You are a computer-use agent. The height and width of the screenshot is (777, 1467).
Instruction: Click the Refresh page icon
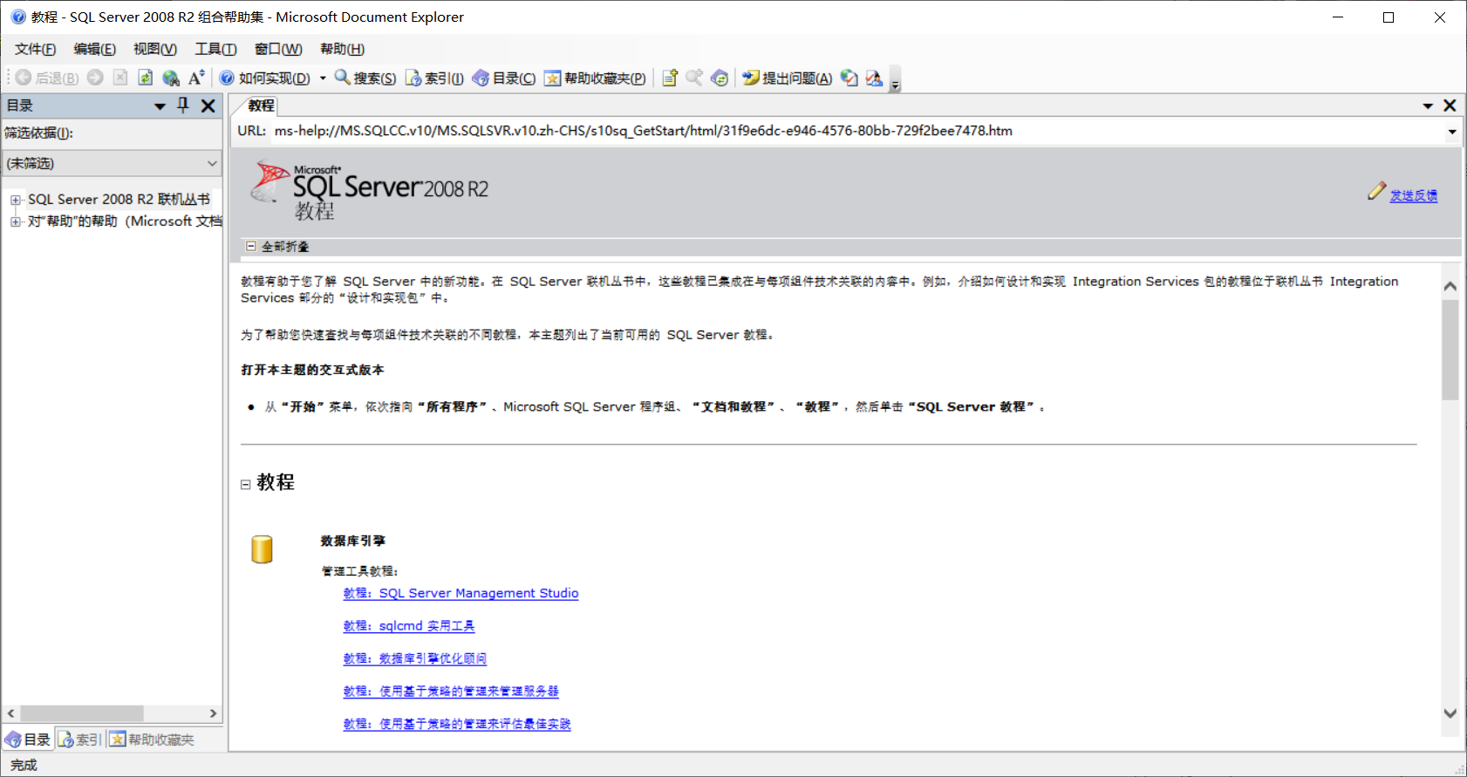click(x=146, y=78)
